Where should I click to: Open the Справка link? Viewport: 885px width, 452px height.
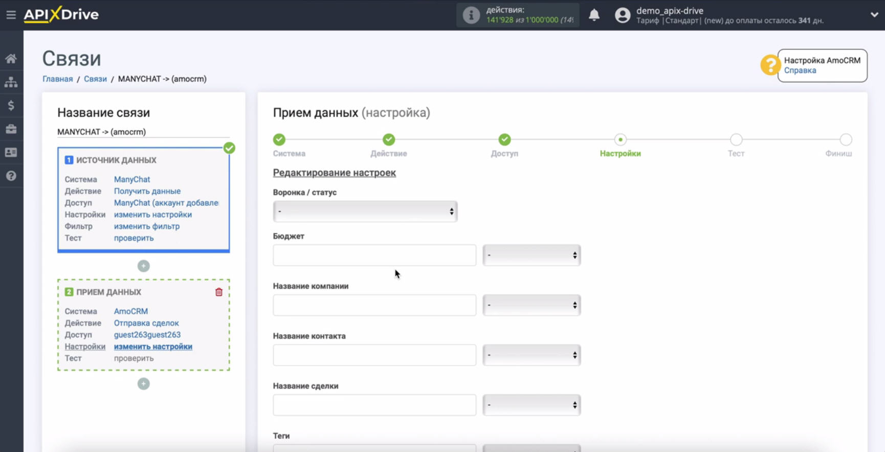point(800,71)
